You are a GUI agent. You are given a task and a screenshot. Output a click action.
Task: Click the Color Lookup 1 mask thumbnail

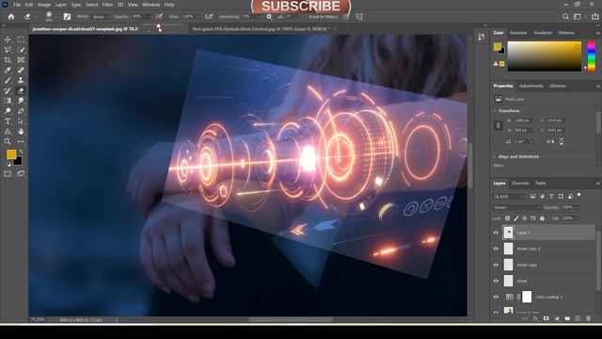tap(527, 297)
